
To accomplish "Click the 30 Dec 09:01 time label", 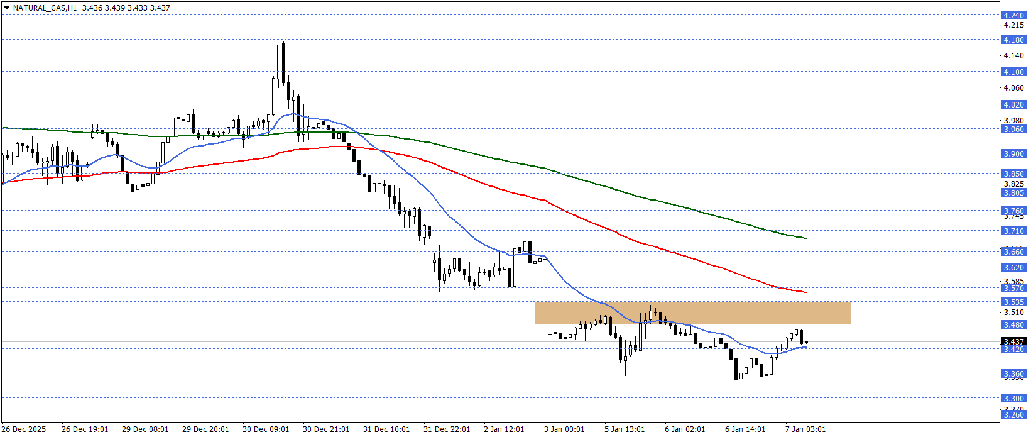I will click(x=266, y=429).
